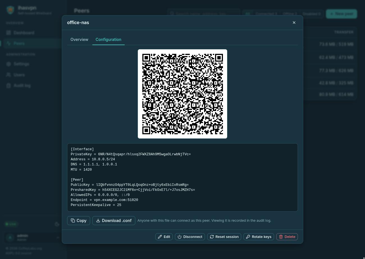The width and height of the screenshot is (365, 259).
Task: Reset session for this peer
Action: click(224, 237)
